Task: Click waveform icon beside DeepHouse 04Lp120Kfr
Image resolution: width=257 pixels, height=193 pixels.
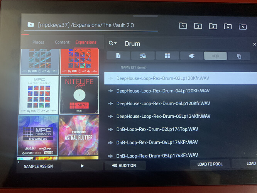Action: tap(110, 91)
